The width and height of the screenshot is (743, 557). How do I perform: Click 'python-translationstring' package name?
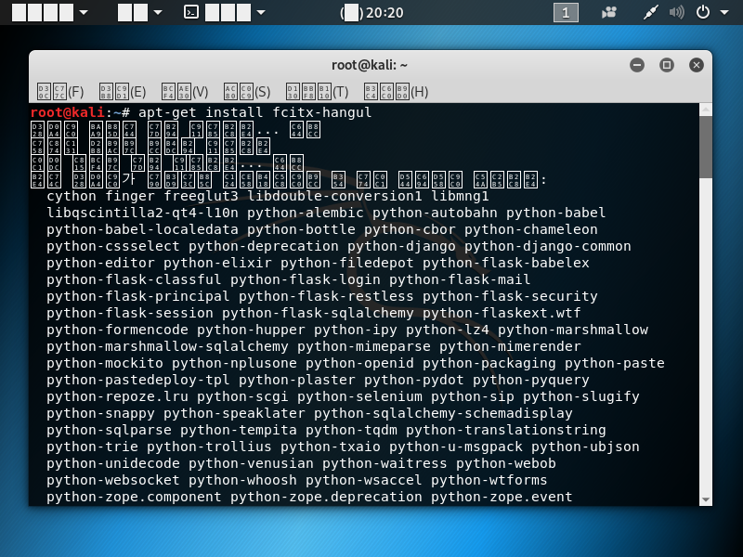click(x=505, y=430)
